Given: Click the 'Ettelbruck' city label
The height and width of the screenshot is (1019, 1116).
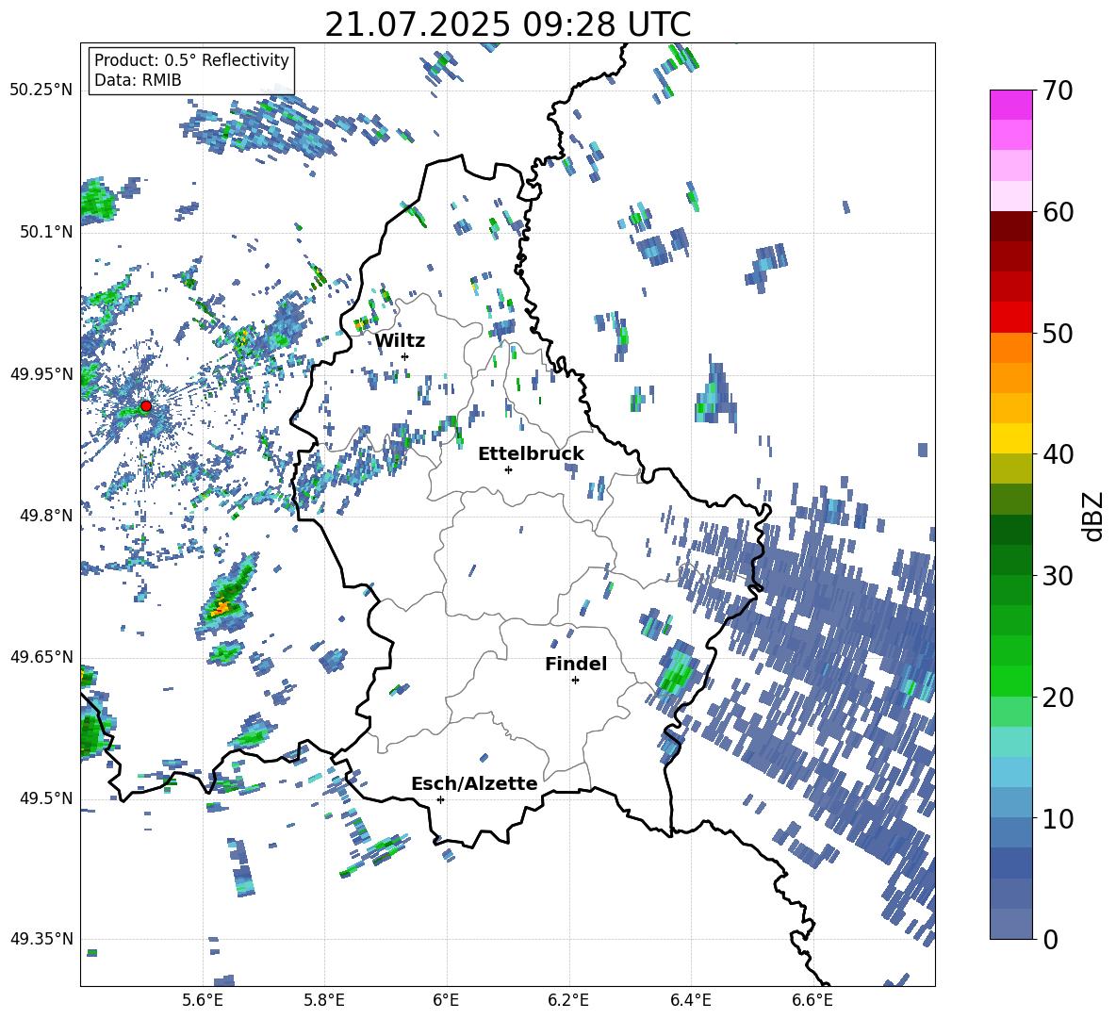Looking at the screenshot, I should pos(531,454).
